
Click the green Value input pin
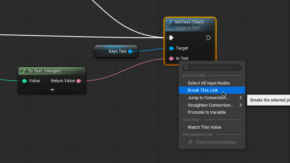[24, 81]
